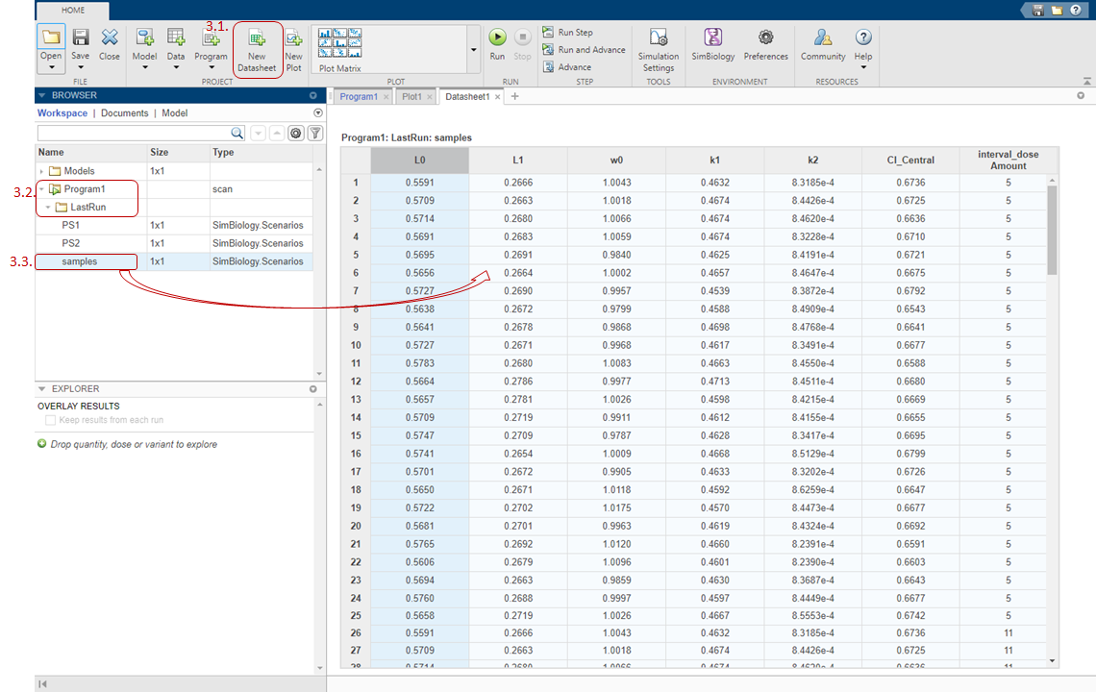Open the Community resources icon
Viewport: 1096px width, 692px height.
(x=823, y=38)
